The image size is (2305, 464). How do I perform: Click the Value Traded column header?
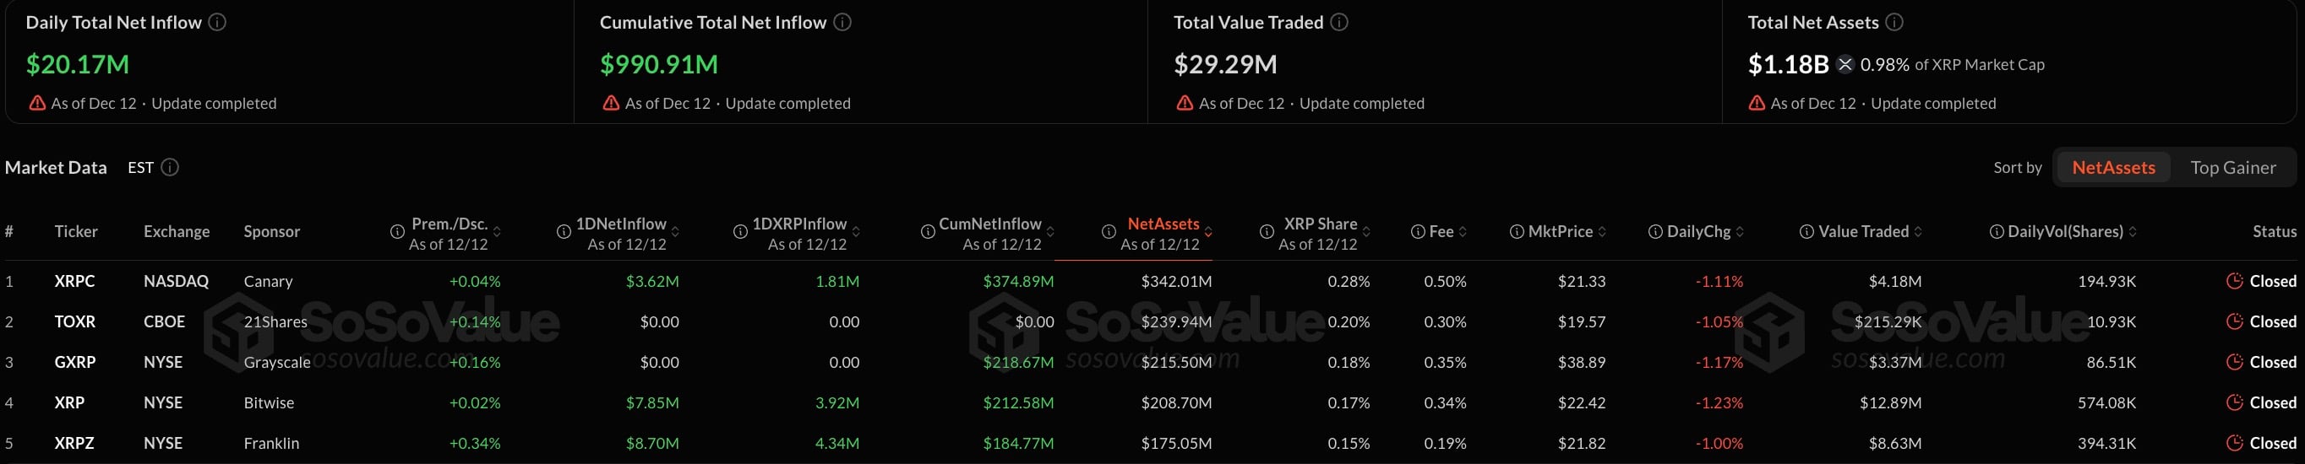pos(1863,231)
